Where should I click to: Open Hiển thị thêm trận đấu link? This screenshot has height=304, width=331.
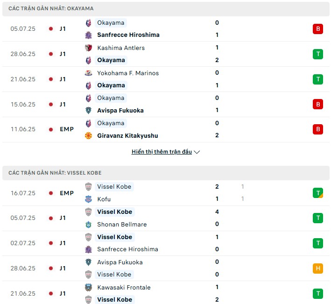tap(162, 152)
